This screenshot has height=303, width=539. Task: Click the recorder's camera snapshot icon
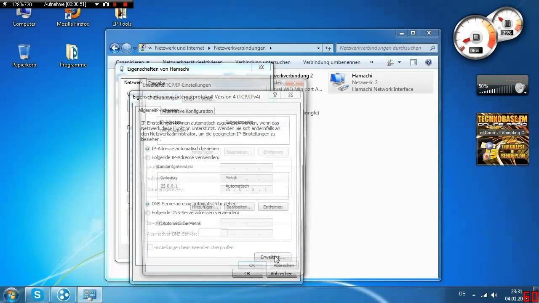coord(106,4)
